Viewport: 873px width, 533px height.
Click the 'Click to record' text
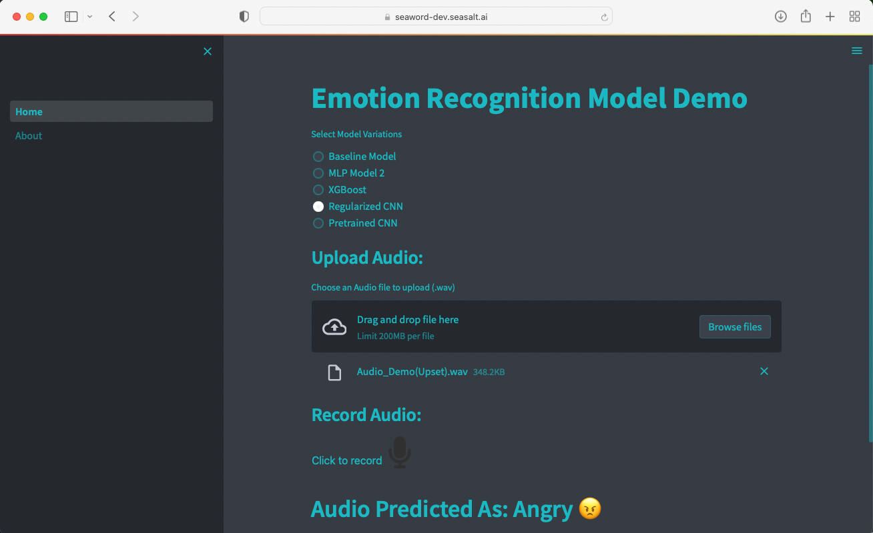coord(347,460)
